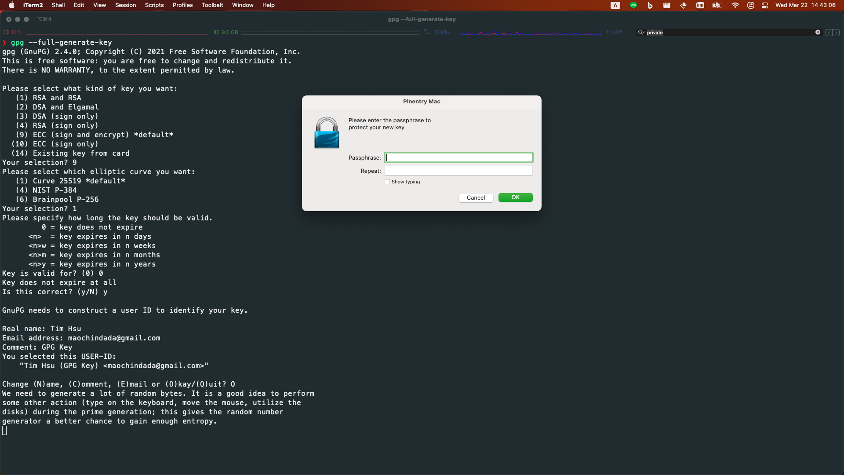Clear the 'private' search text
844x475 pixels.
pos(818,32)
